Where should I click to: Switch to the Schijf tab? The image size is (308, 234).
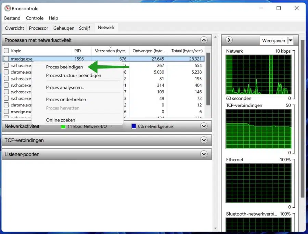tap(85, 28)
